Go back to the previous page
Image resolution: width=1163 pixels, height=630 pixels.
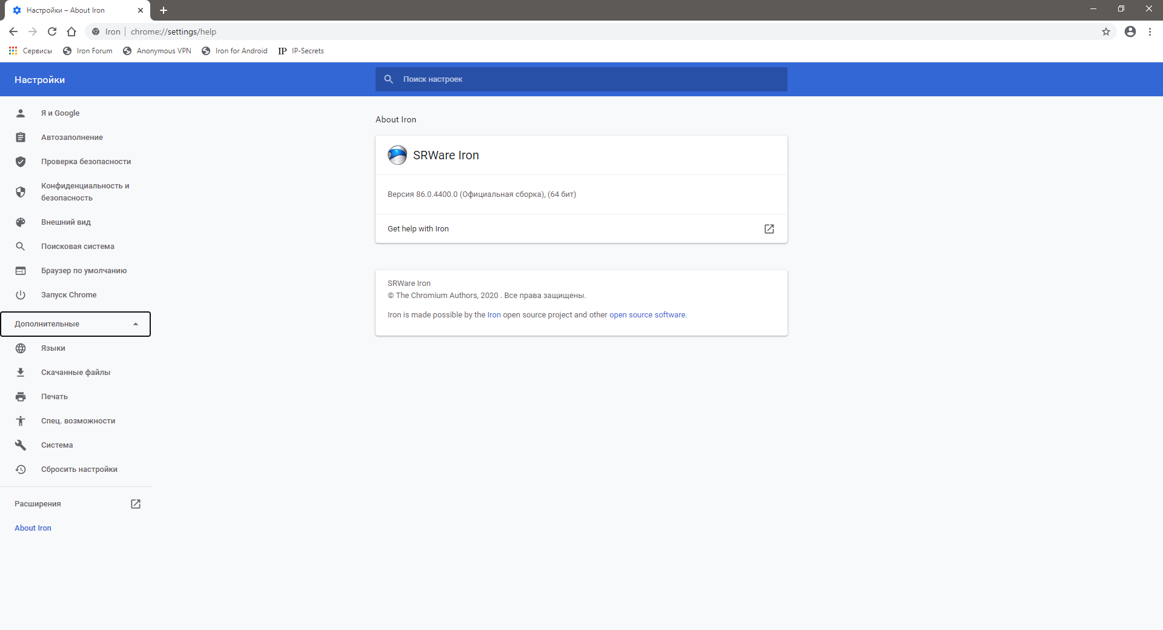click(13, 31)
